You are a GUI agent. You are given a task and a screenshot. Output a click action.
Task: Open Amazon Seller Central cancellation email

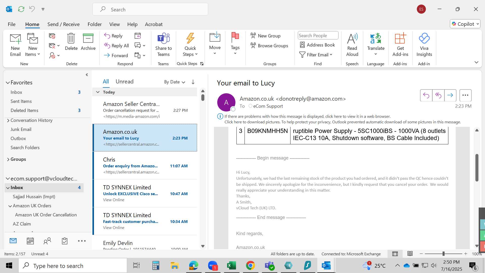click(145, 110)
